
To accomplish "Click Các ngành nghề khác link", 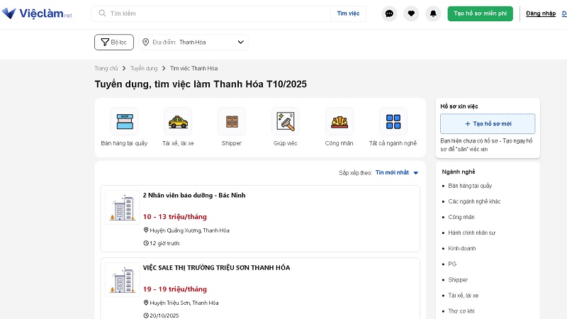I will pyautogui.click(x=474, y=201).
